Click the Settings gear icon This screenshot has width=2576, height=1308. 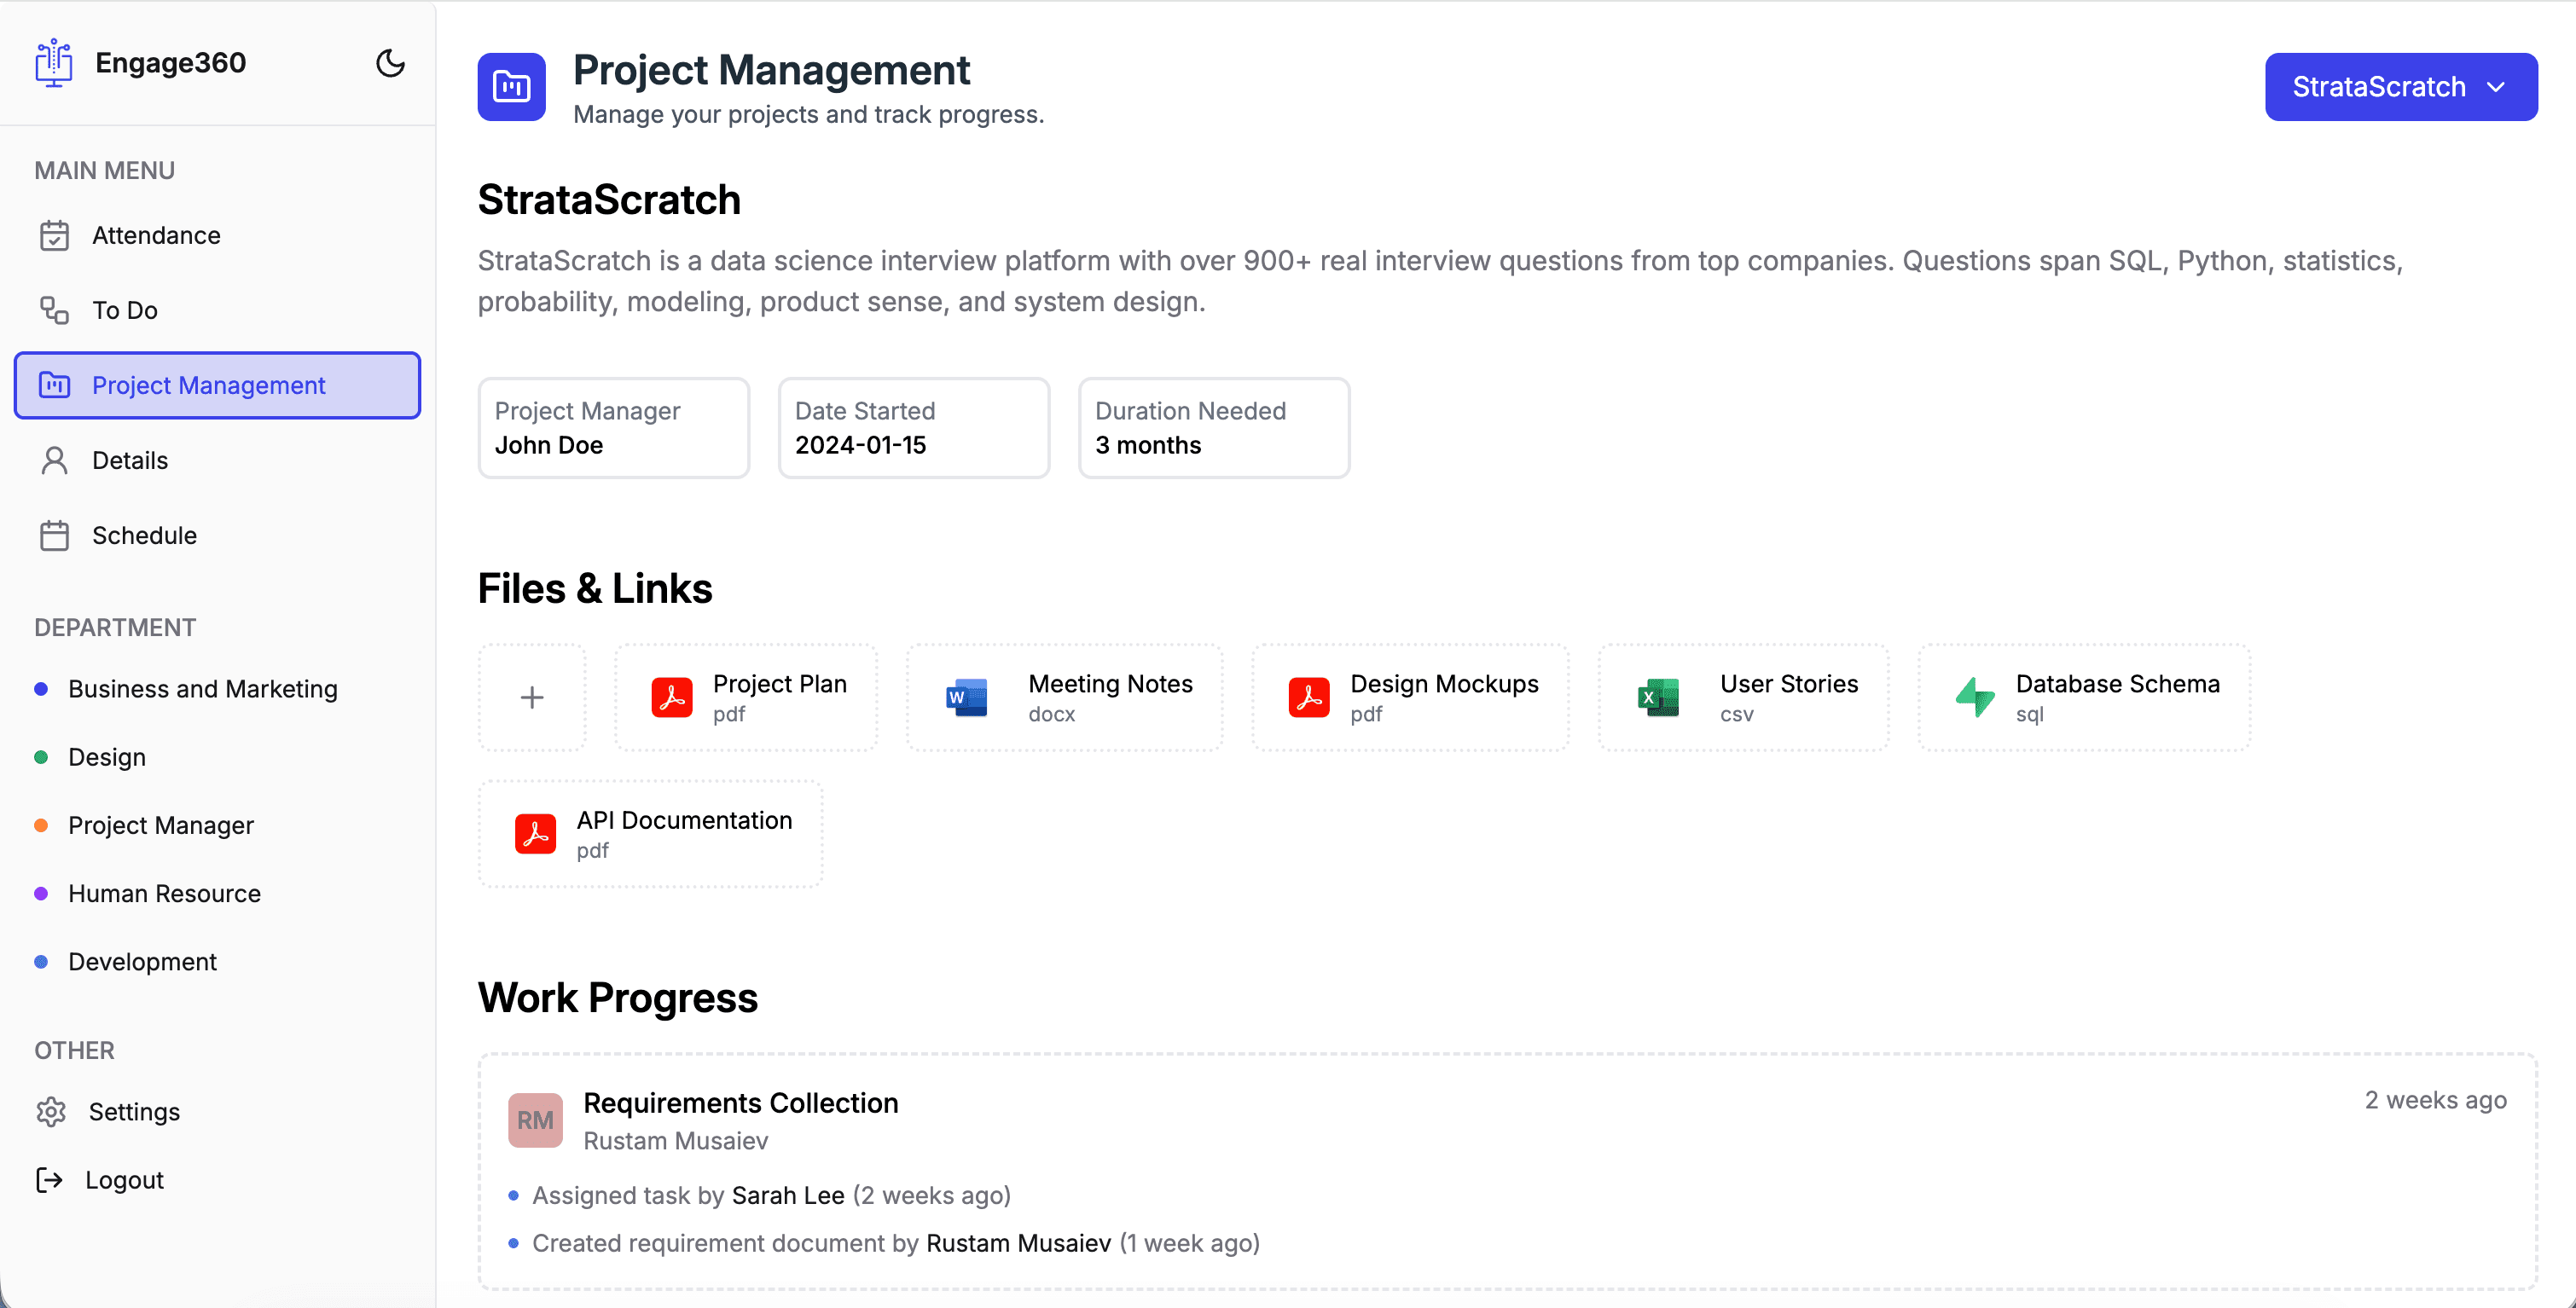click(x=51, y=1111)
